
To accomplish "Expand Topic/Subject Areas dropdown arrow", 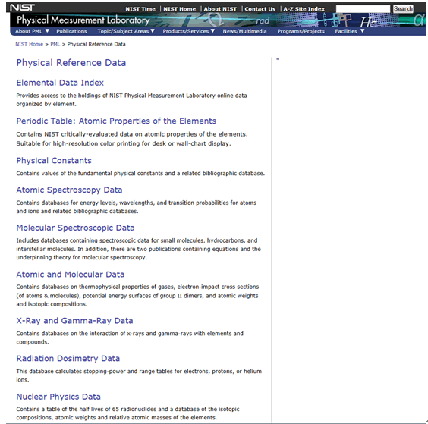I will tap(153, 31).
